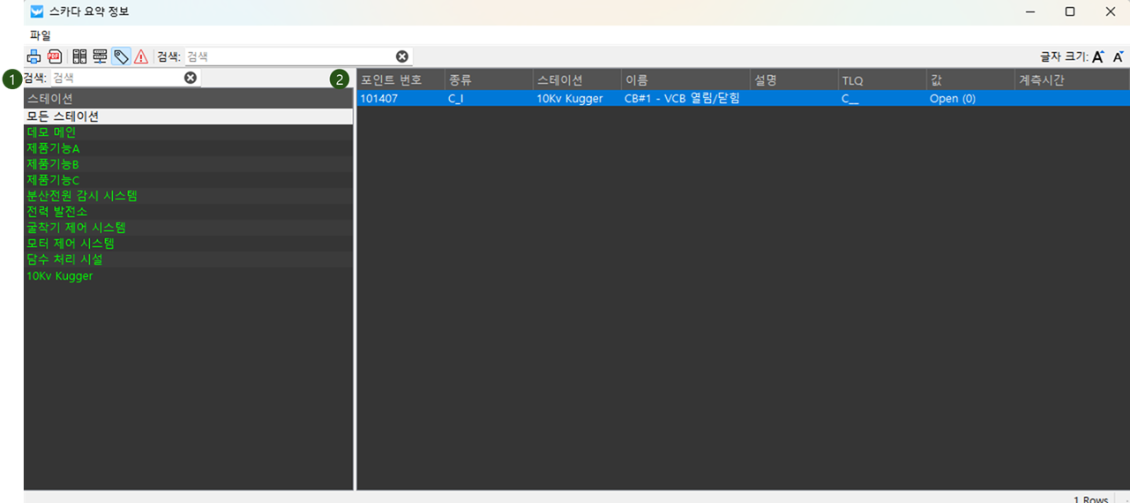Image resolution: width=1130 pixels, height=503 pixels.
Task: Toggle the red alarm warning triangle
Action: 141,56
